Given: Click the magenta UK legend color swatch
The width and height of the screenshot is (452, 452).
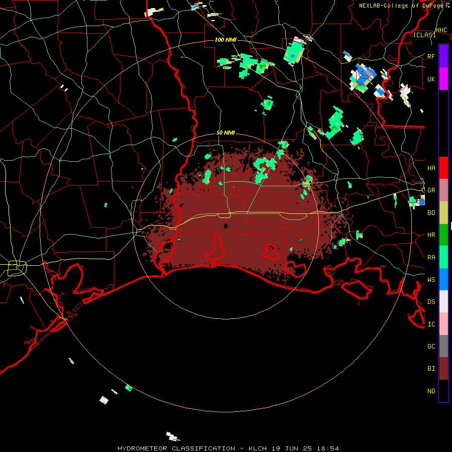Looking at the screenshot, I should pos(443,79).
